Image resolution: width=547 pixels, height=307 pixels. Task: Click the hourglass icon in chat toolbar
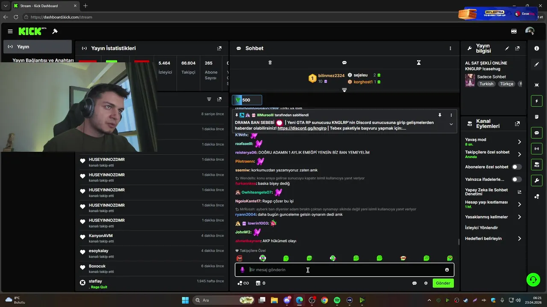pyautogui.click(x=419, y=63)
